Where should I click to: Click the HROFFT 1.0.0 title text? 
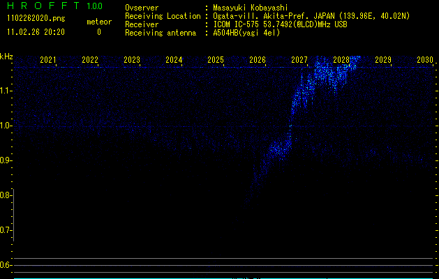coord(55,6)
